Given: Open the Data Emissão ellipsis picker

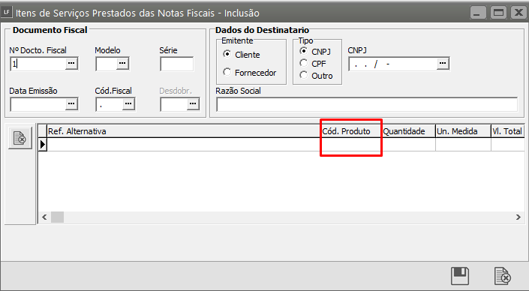Looking at the screenshot, I should pyautogui.click(x=71, y=103).
